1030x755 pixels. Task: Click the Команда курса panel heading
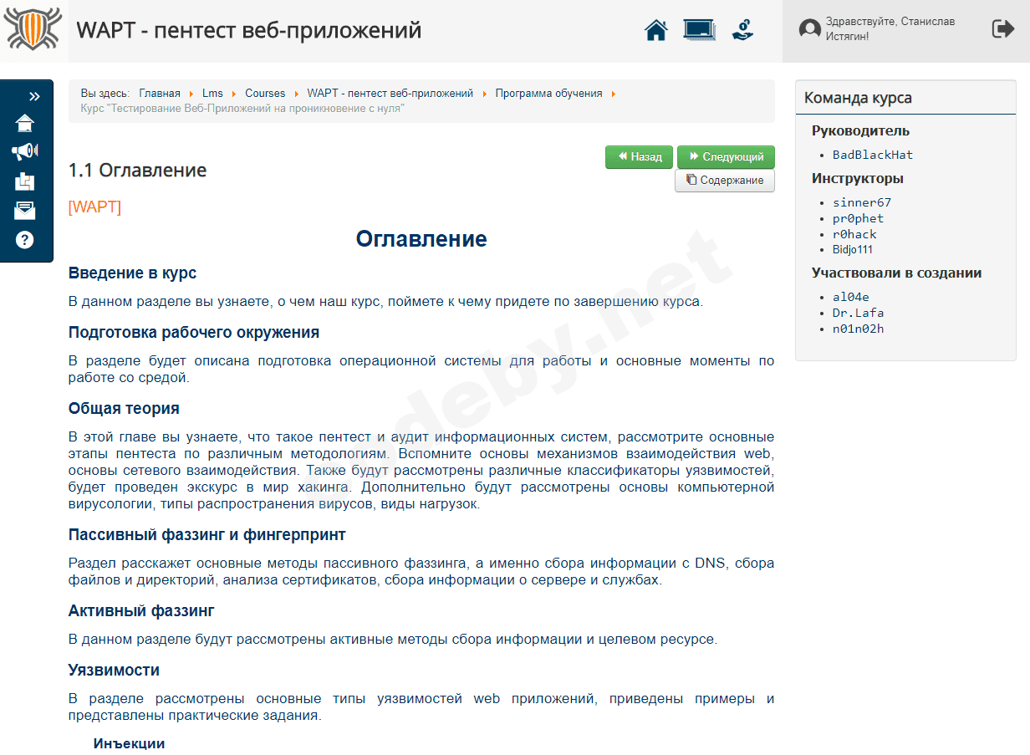pyautogui.click(x=858, y=98)
